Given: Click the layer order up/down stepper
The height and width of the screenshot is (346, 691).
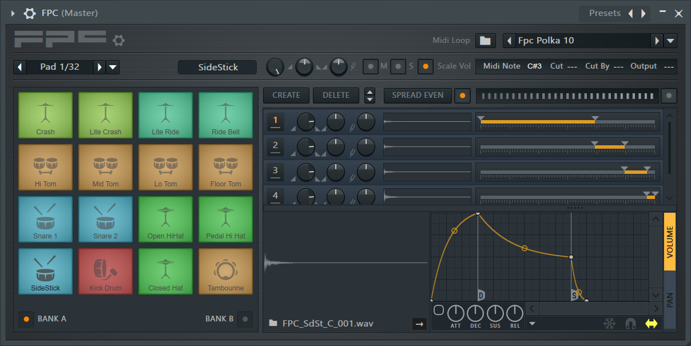Looking at the screenshot, I should click(x=370, y=96).
